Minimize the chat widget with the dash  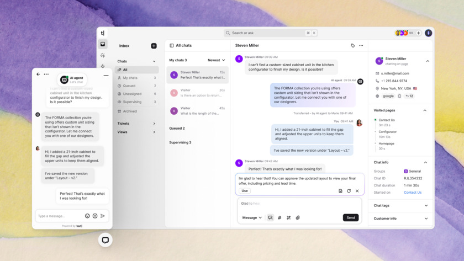coord(106,76)
